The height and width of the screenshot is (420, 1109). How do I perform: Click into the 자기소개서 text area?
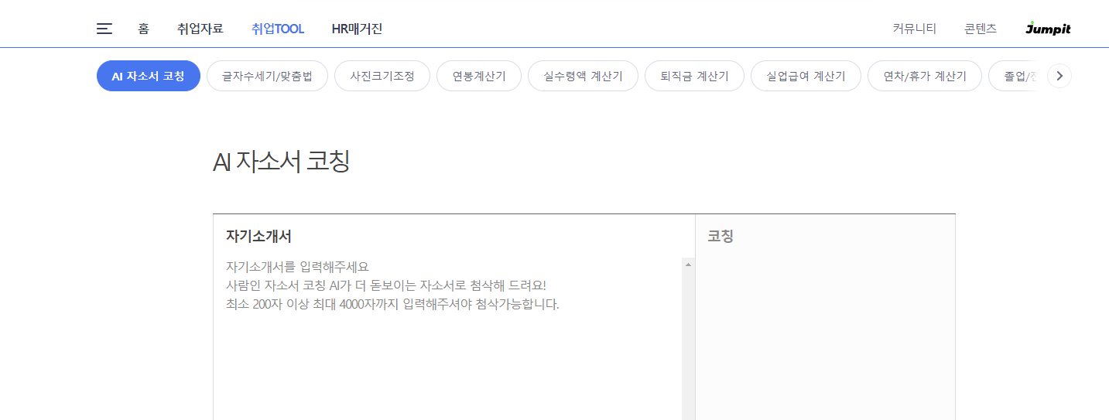454,339
